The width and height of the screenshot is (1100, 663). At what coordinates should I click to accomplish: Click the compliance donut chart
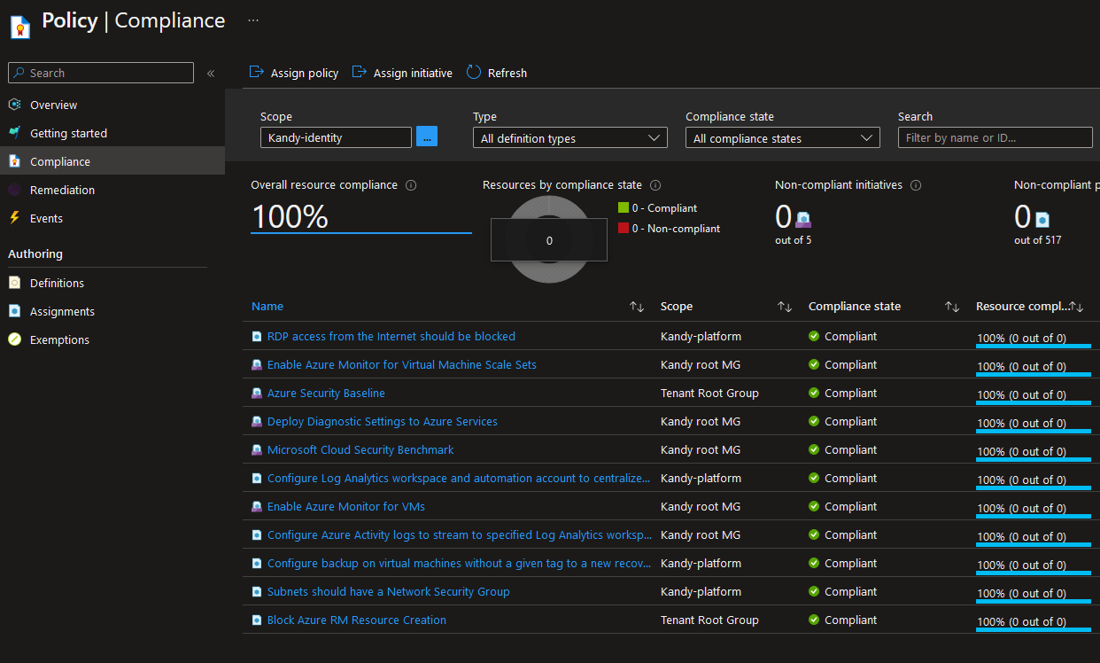pos(549,239)
